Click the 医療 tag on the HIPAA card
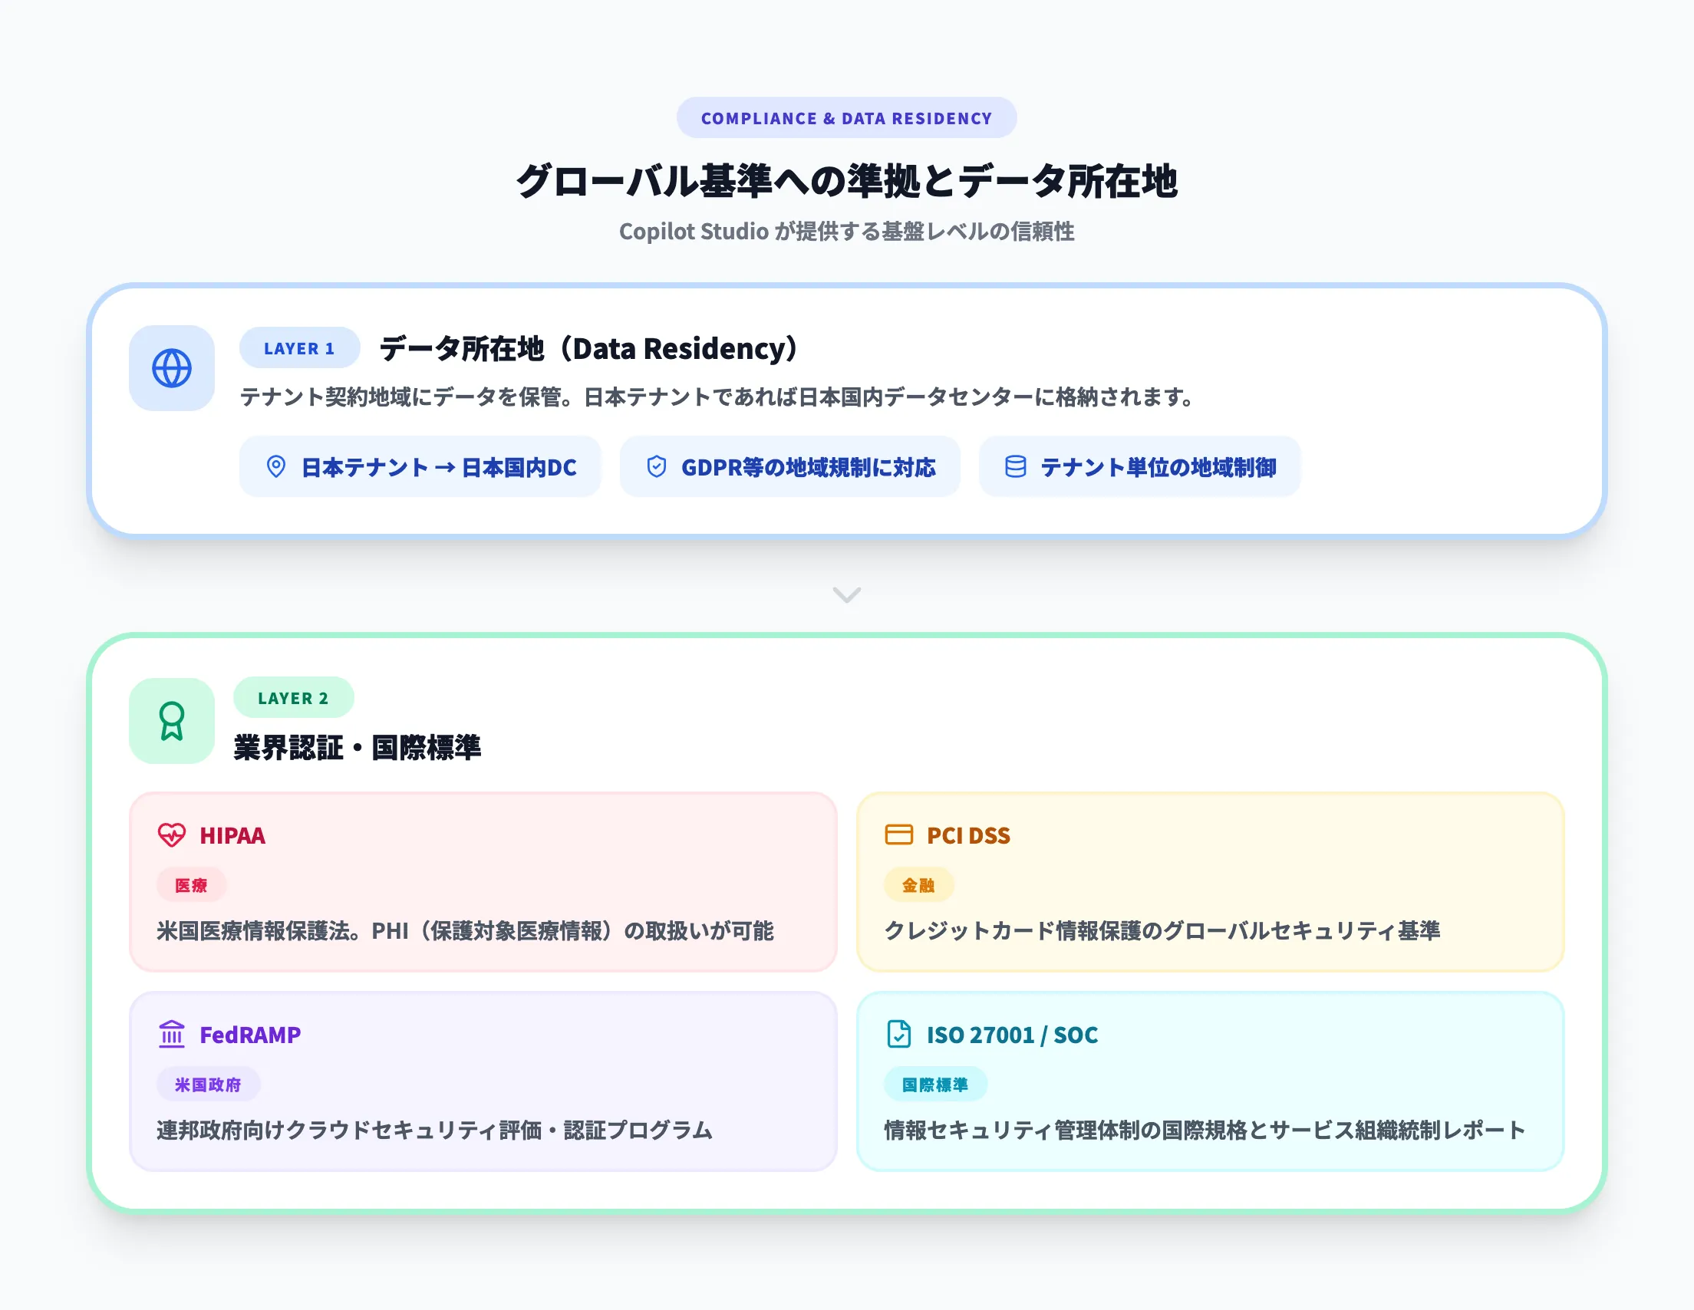 [190, 884]
